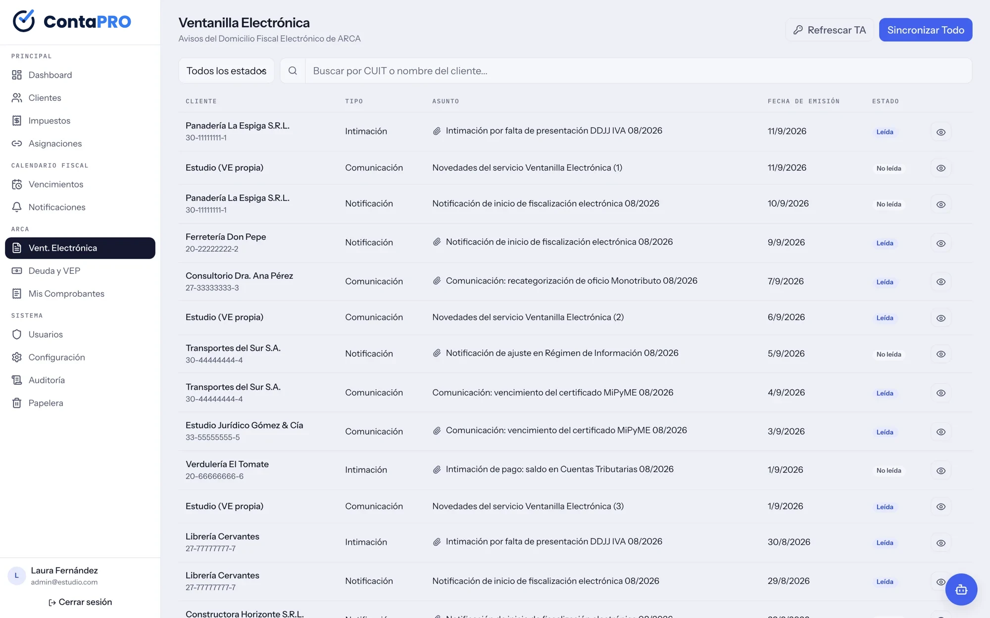Focus the Buscar por CUIT search field
This screenshot has width=990, height=618.
[x=638, y=71]
